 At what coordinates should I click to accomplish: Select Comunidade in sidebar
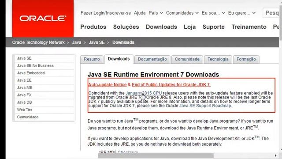[44, 117]
